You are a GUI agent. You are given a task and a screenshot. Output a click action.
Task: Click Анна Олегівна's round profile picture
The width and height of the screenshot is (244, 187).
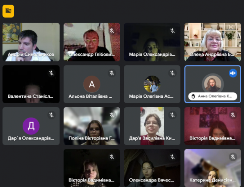click(x=213, y=83)
